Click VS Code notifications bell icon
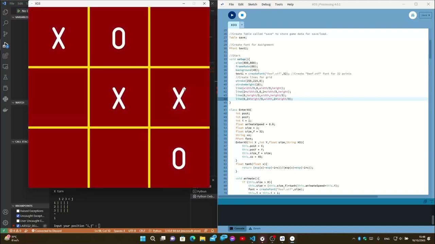 [x=213, y=231]
